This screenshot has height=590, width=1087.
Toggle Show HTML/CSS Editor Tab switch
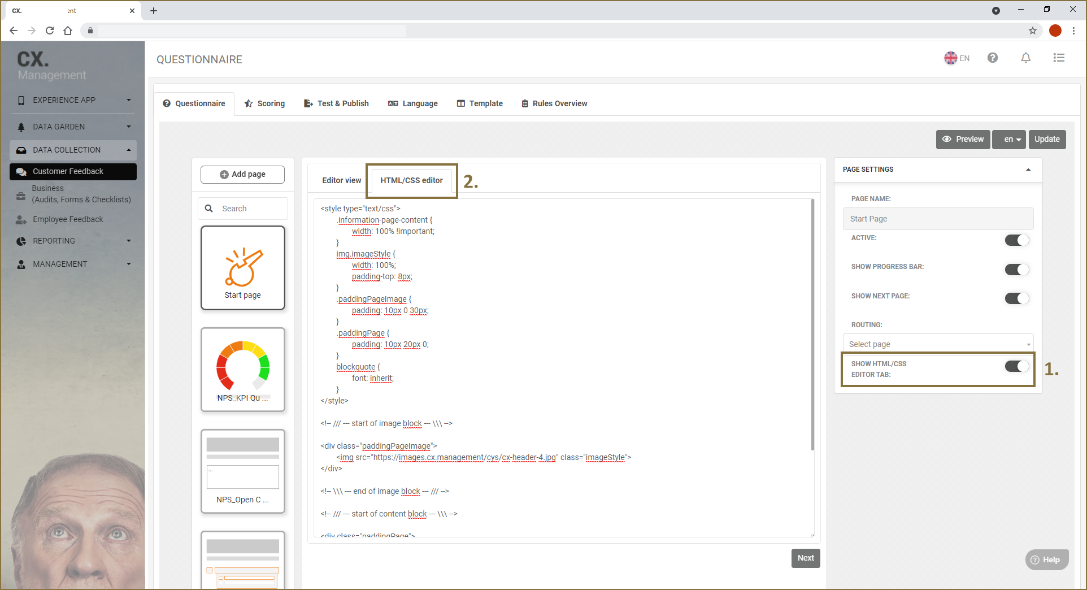pyautogui.click(x=1017, y=366)
